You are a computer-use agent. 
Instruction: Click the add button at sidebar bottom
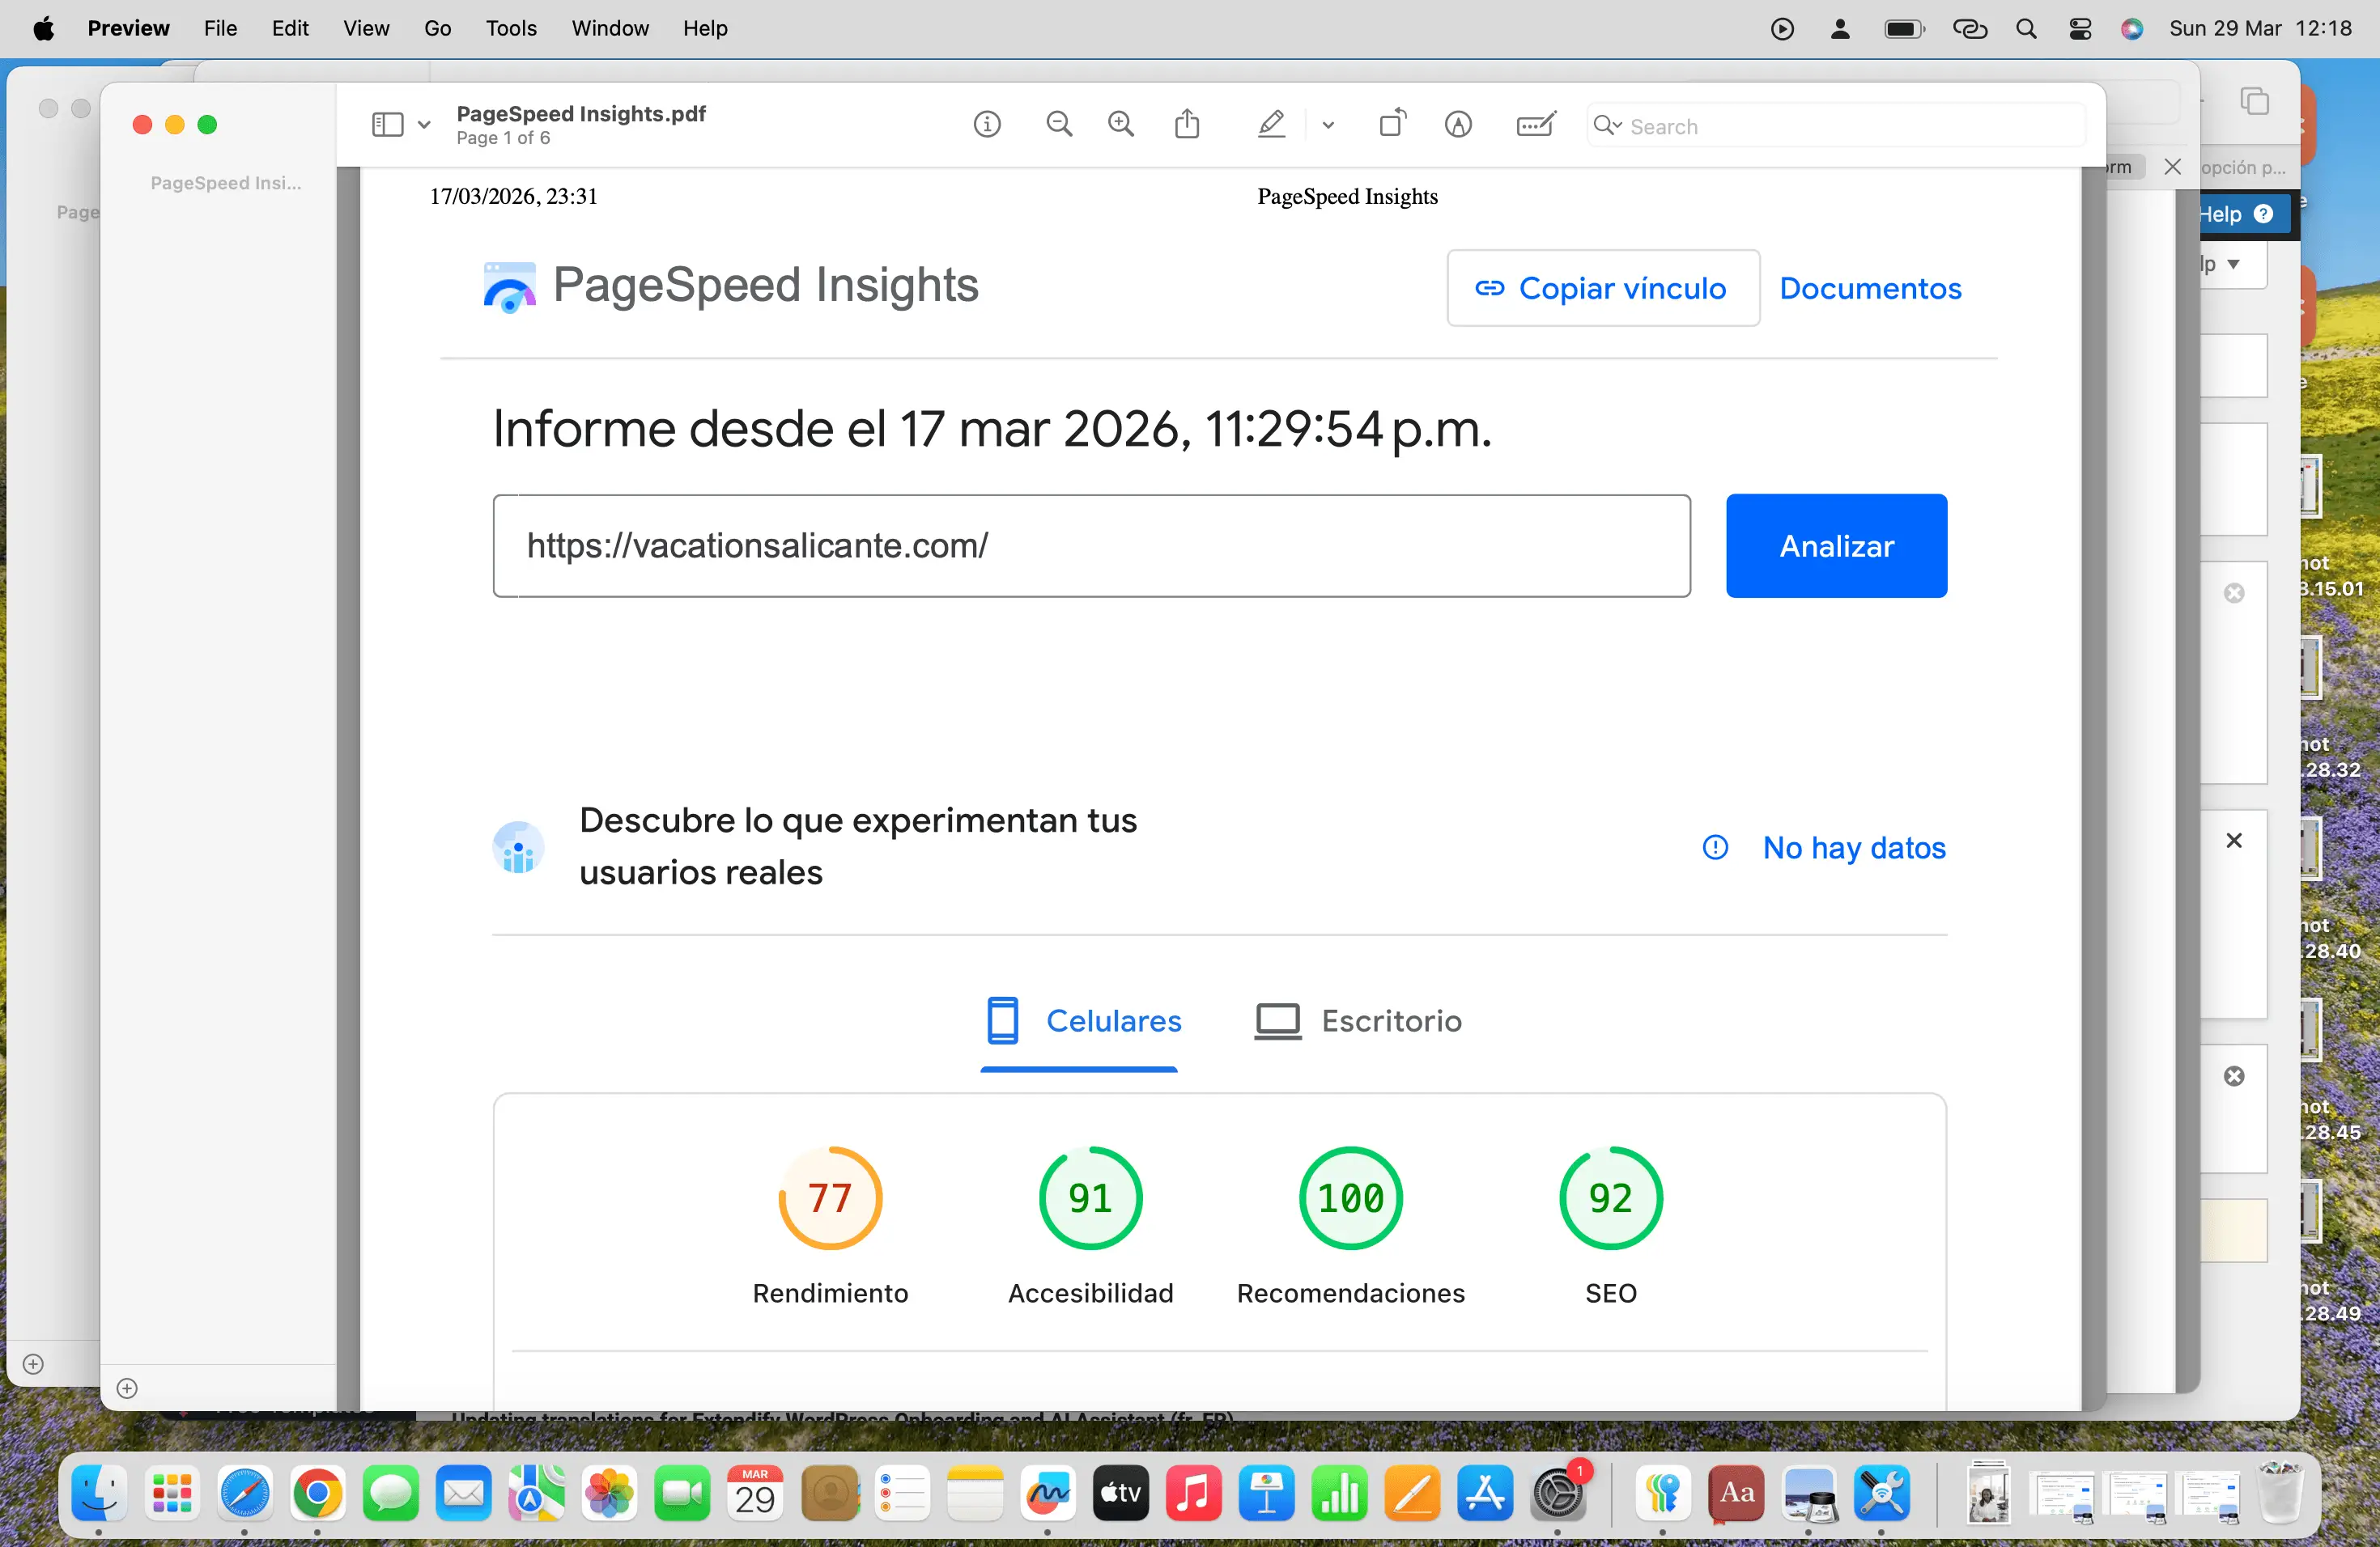(127, 1388)
